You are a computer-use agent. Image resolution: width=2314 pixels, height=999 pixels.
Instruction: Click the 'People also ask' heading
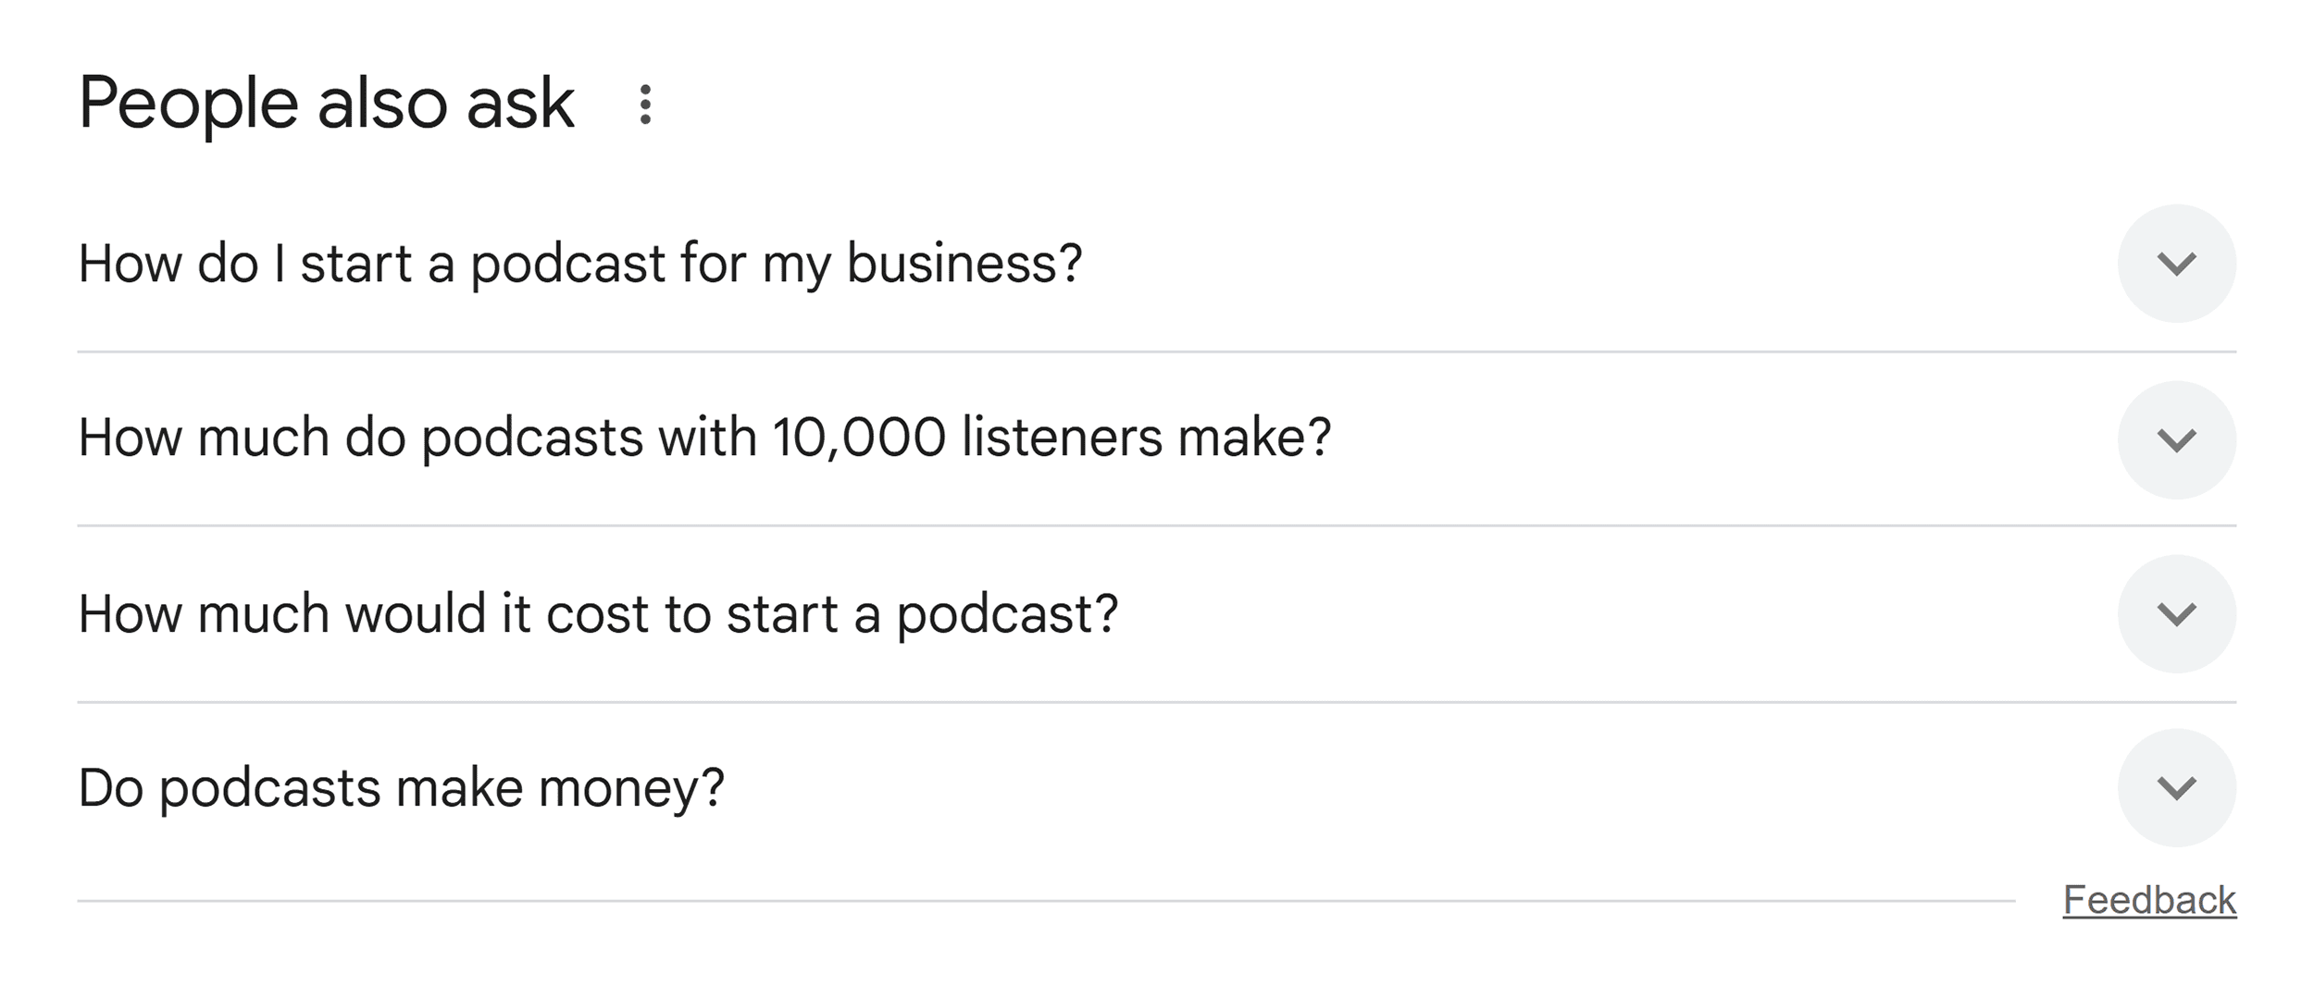pyautogui.click(x=326, y=105)
